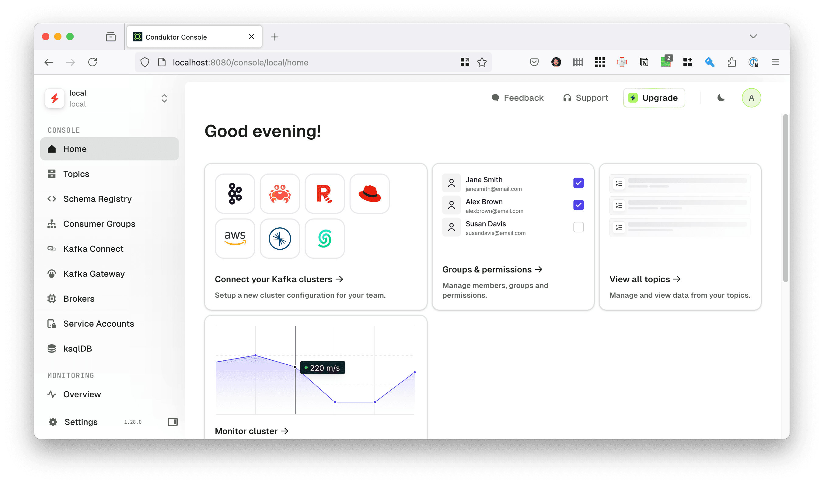Open Kafka Connect section
Screen dimensions: 824x484
pyautogui.click(x=110, y=248)
